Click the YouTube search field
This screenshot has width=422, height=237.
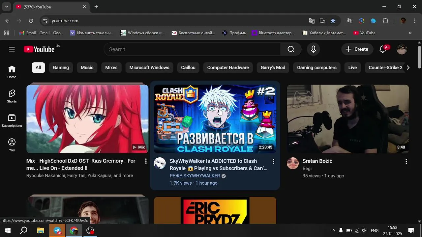click(192, 49)
